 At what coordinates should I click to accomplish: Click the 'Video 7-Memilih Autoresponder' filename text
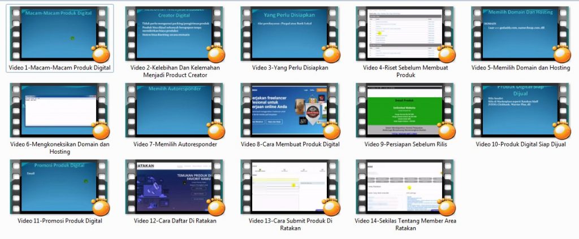click(x=175, y=144)
